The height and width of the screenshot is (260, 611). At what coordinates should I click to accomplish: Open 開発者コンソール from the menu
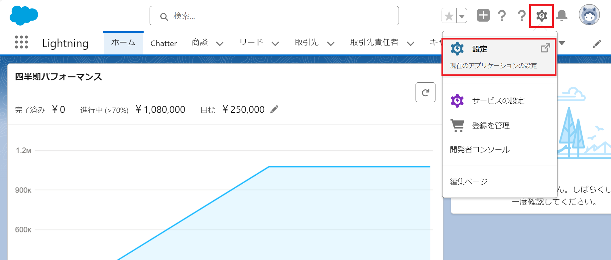pyautogui.click(x=480, y=150)
